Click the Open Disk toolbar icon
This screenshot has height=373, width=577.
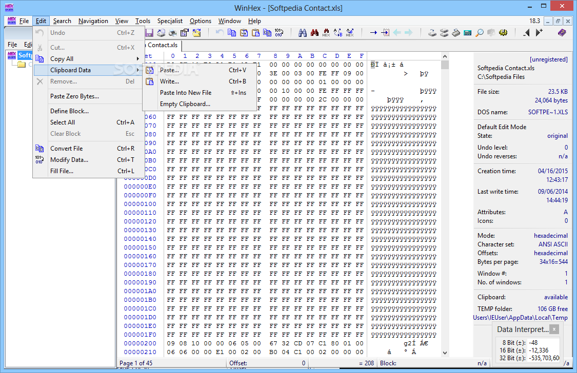pos(432,33)
